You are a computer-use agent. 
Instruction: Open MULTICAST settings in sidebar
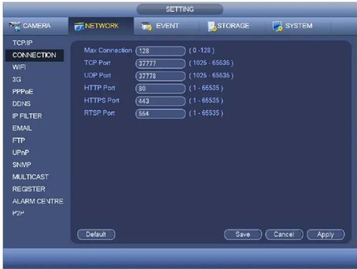click(30, 177)
